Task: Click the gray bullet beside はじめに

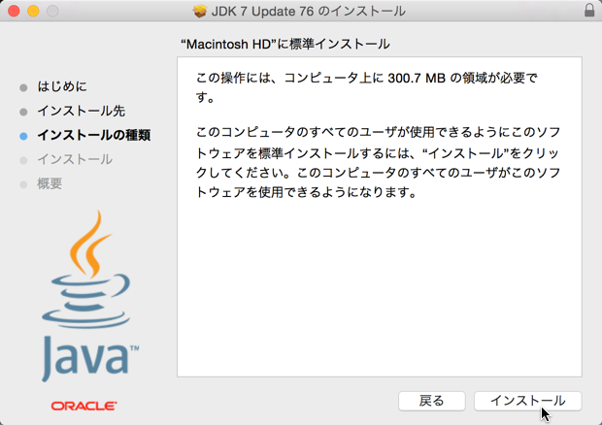Action: pos(23,88)
